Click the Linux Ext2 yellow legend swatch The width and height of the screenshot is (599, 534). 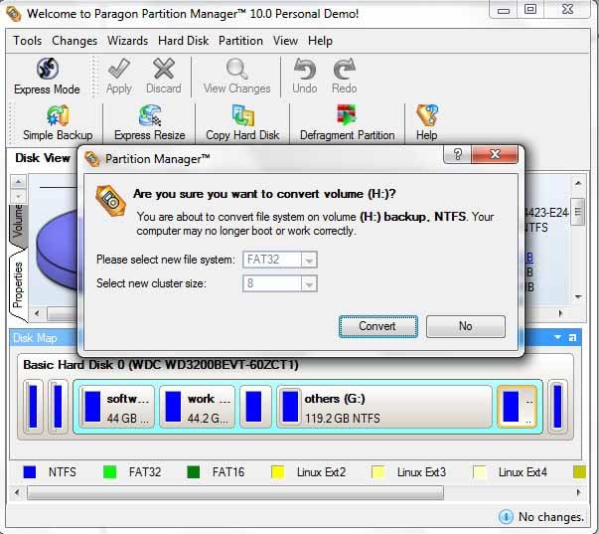pyautogui.click(x=278, y=472)
